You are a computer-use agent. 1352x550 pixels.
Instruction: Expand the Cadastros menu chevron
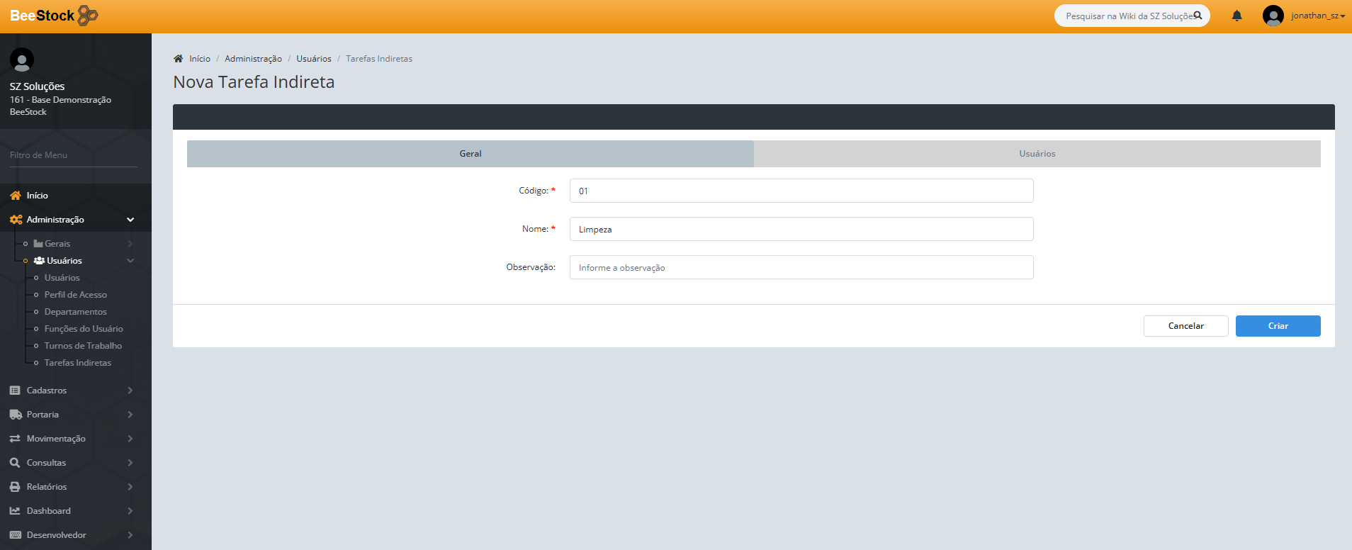[130, 391]
